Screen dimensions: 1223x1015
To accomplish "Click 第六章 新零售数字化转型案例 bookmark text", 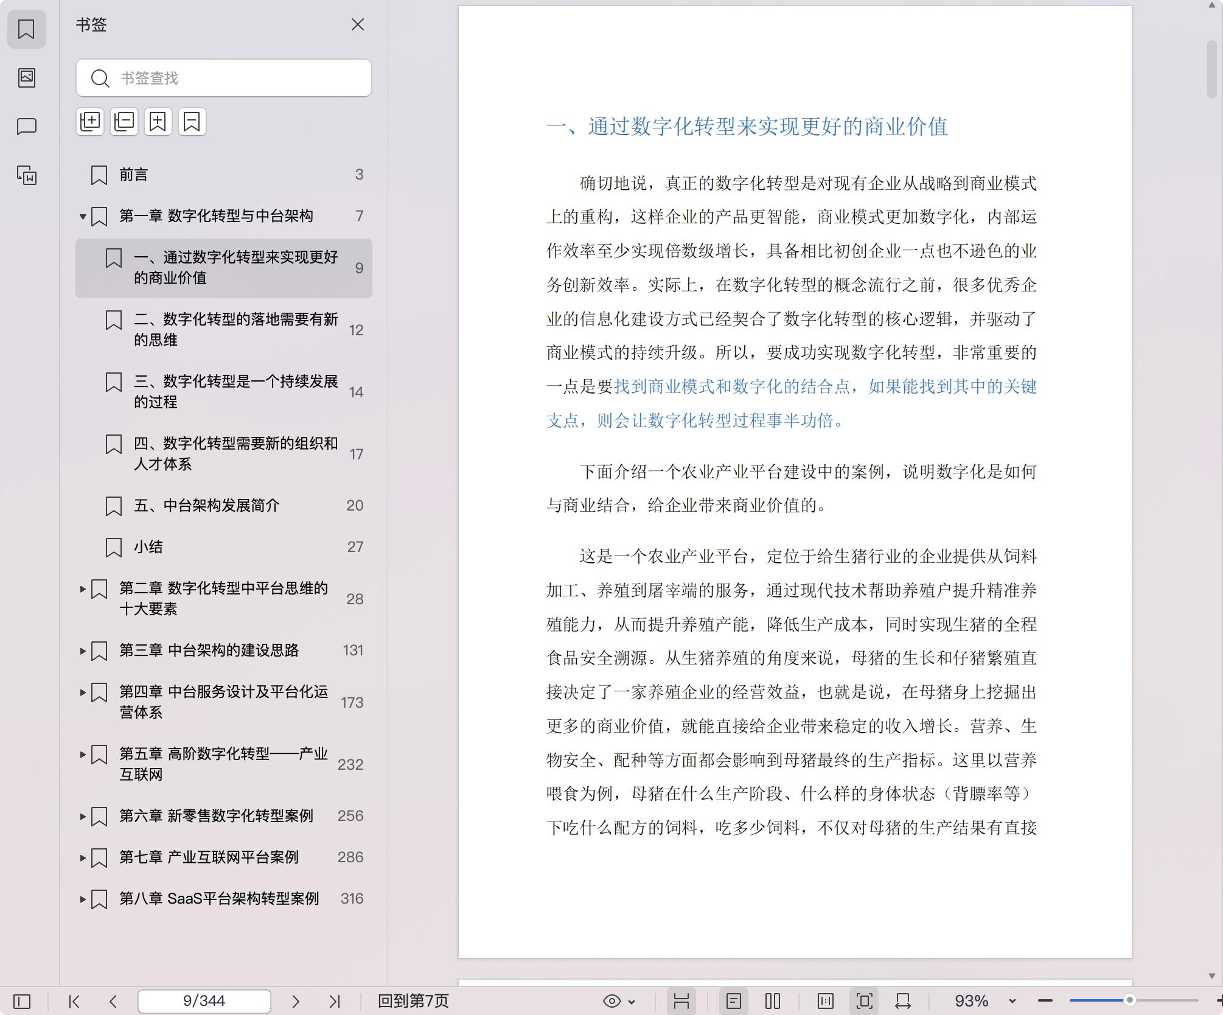I will pos(216,815).
